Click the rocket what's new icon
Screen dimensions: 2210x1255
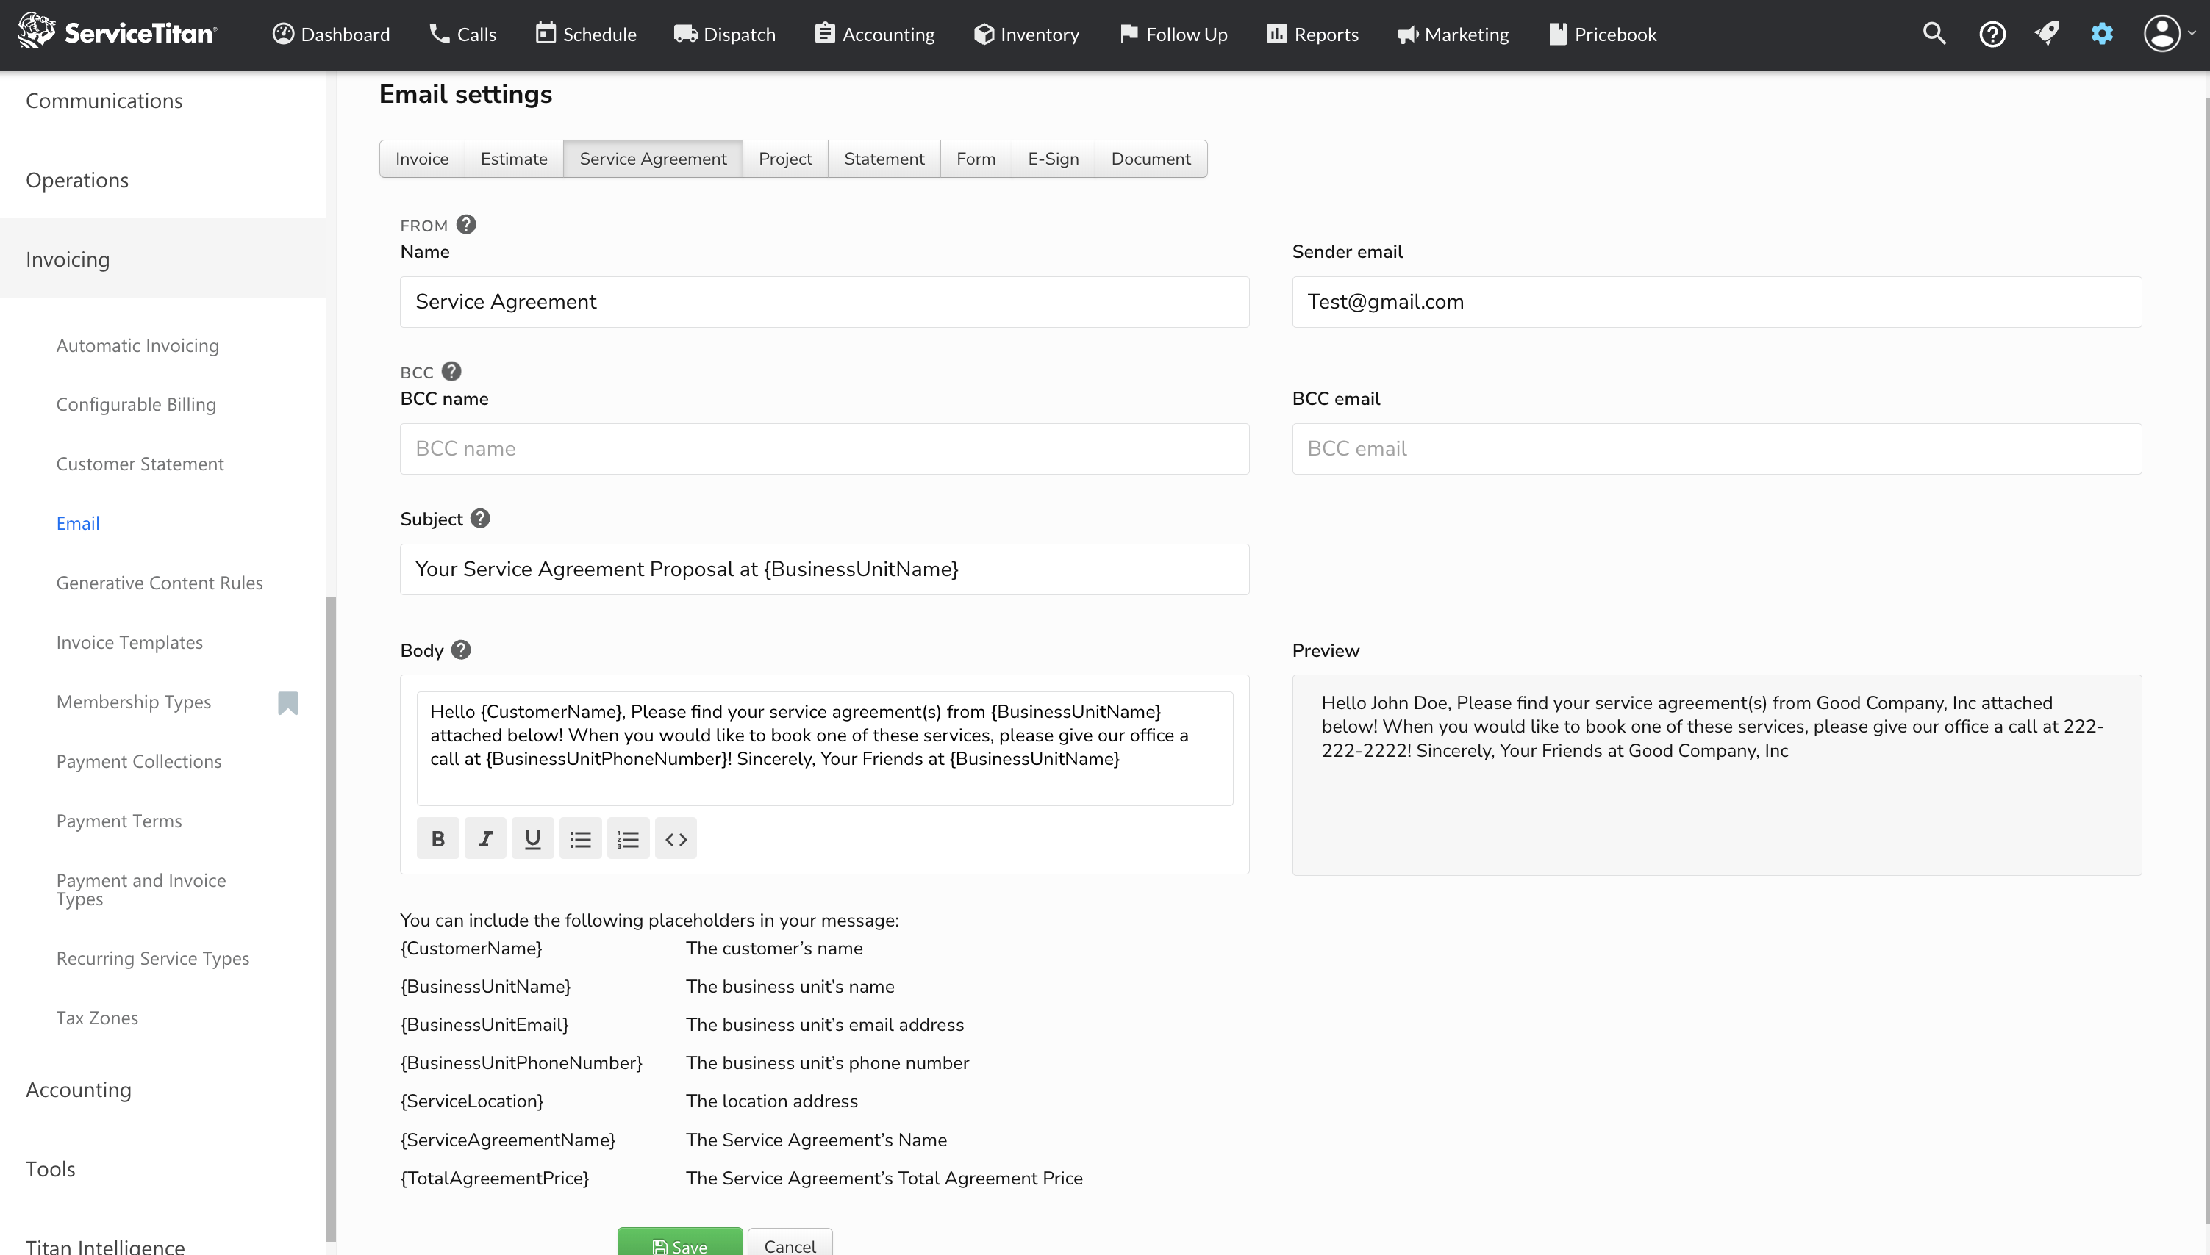point(2046,34)
